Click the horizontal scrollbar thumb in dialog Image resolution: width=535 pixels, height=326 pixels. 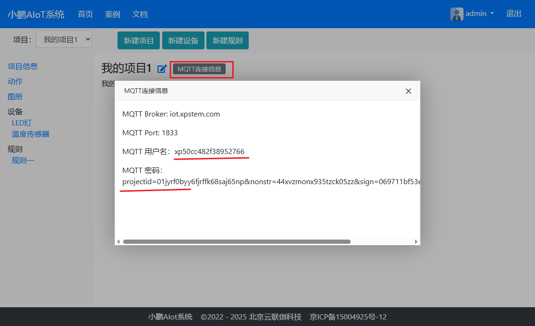click(x=237, y=242)
